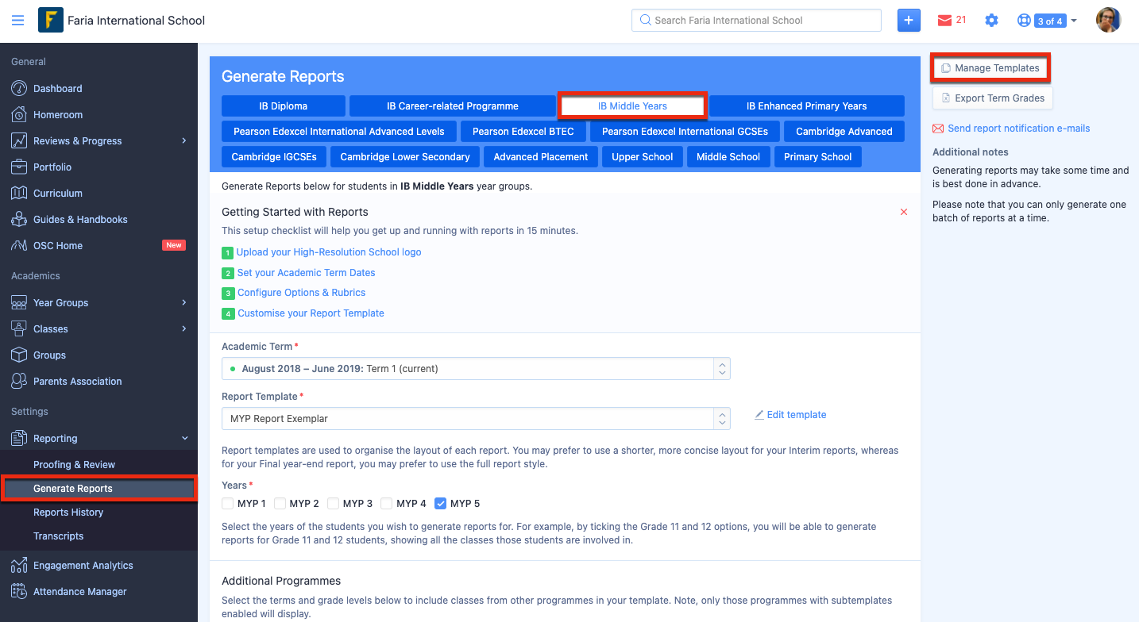Switch to Pearson Edexcel International GCSEs tab
This screenshot has height=622, width=1139.
685,131
